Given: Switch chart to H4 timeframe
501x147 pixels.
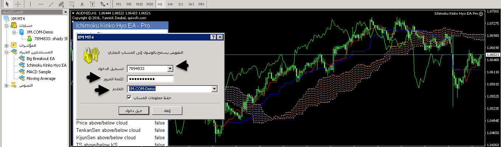Looking at the screenshot, I should click(170, 4).
